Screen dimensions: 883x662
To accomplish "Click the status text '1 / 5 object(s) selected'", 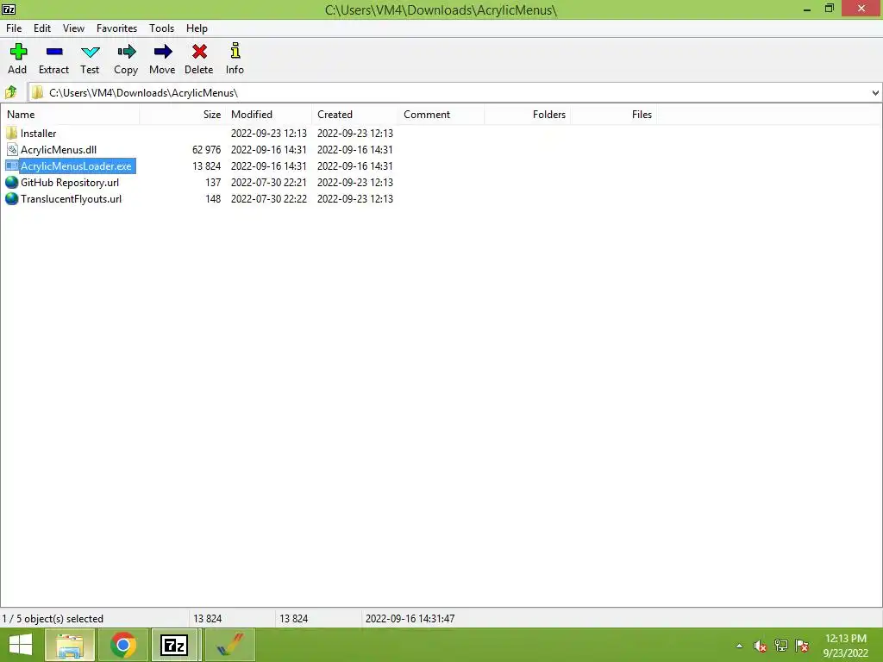I will coord(53,619).
